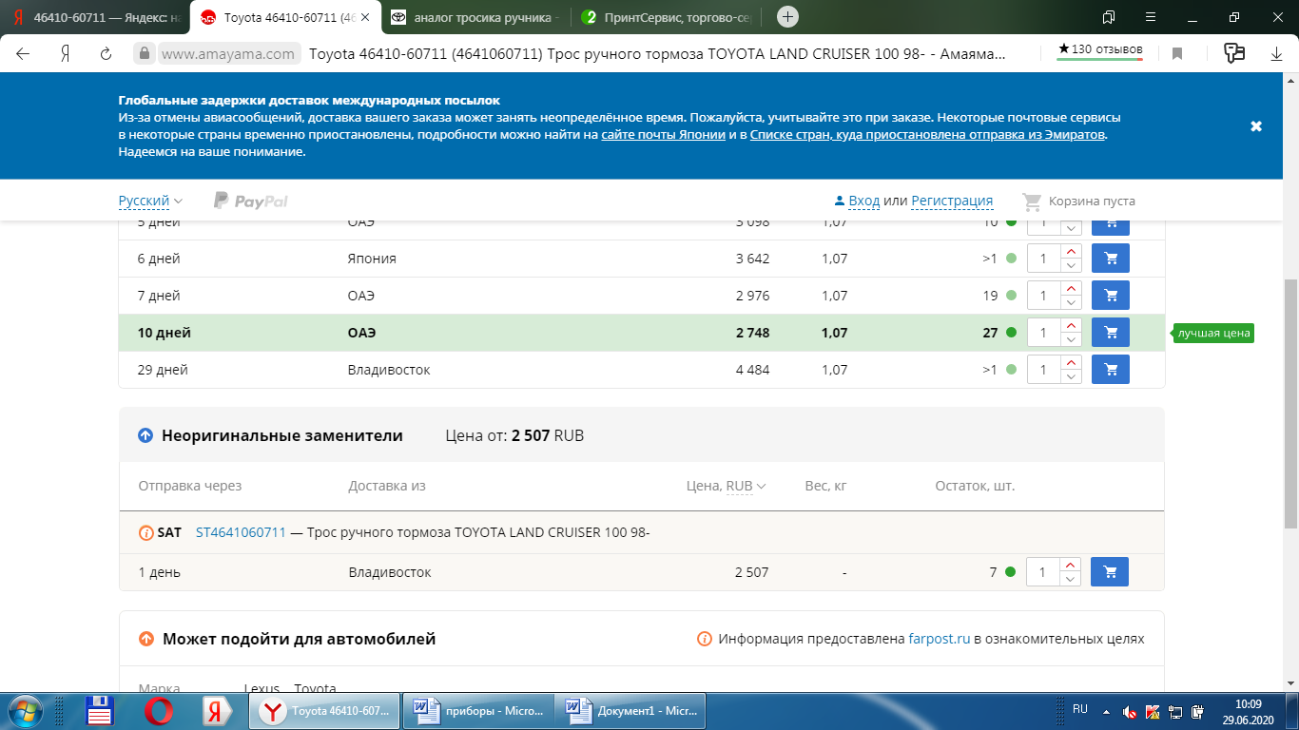Click quantity field in 10 дней row
This screenshot has width=1299, height=730.
pyautogui.click(x=1043, y=333)
